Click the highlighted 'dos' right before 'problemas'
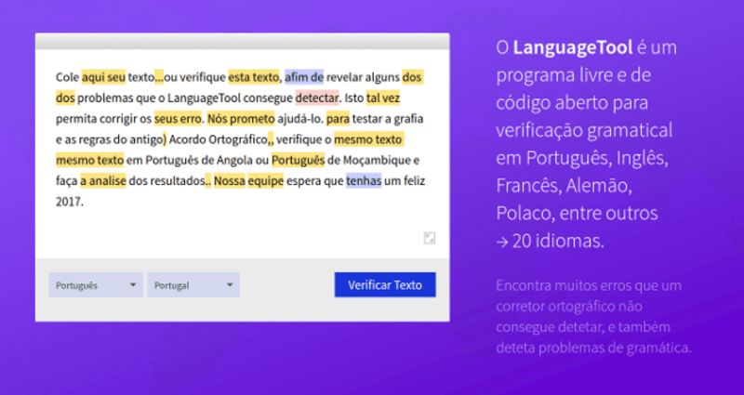The height and width of the screenshot is (395, 744). point(65,98)
